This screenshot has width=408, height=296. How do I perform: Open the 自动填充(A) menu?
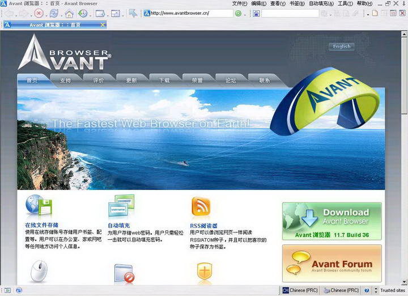321,3
